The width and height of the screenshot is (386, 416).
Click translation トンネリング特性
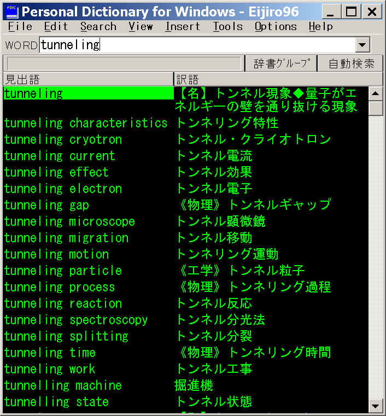pyautogui.click(x=227, y=123)
